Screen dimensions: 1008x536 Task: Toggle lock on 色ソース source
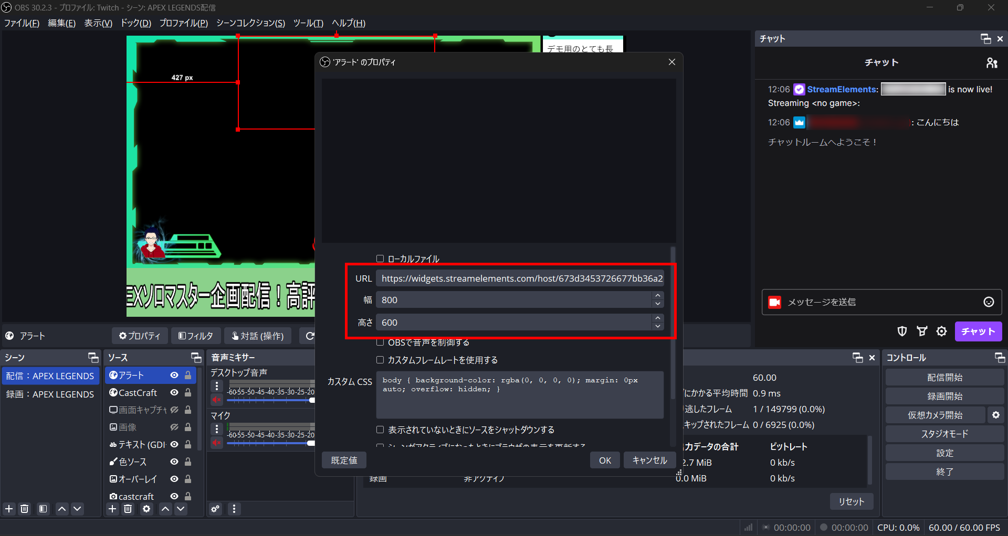click(188, 462)
